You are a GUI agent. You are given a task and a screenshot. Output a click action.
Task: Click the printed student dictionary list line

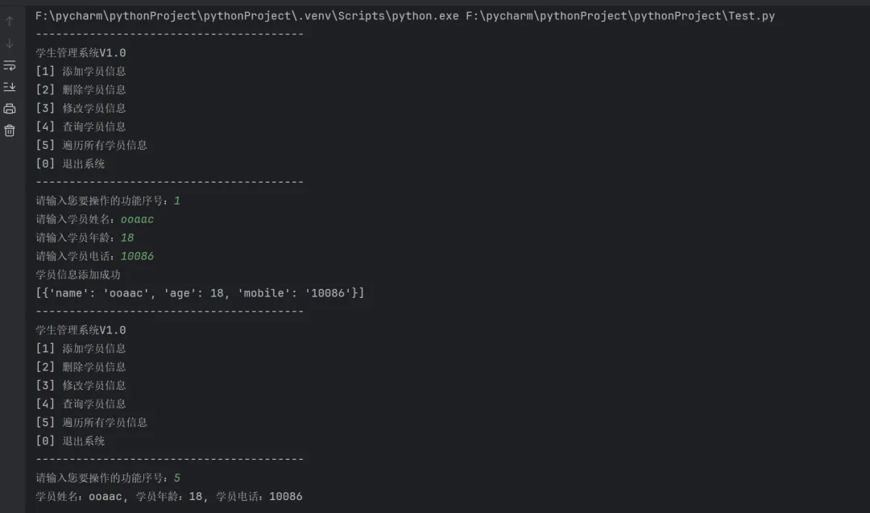coord(200,293)
